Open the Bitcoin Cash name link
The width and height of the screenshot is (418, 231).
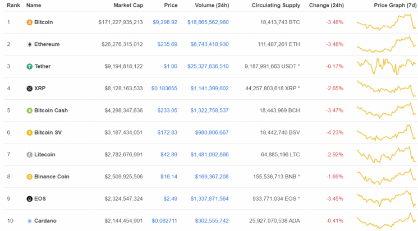51,110
